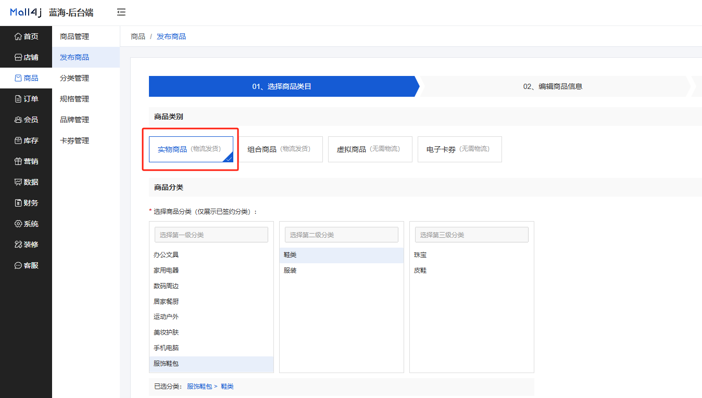The image size is (702, 398).
Task: Click the 商品分类 section heading
Action: pyautogui.click(x=169, y=187)
